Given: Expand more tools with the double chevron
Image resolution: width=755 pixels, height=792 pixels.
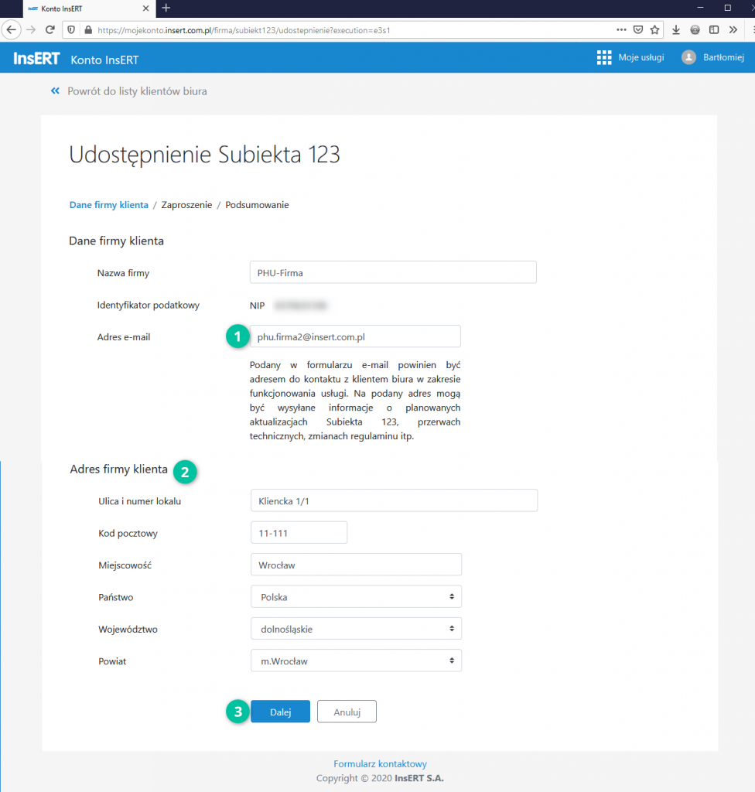Looking at the screenshot, I should 733,30.
